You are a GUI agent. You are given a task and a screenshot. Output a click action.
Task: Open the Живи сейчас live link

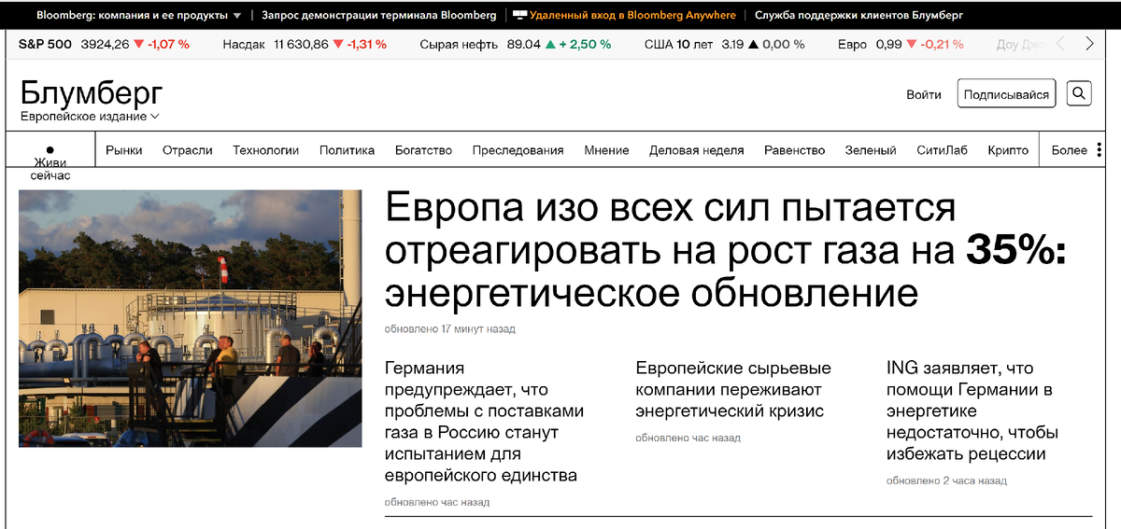click(50, 169)
